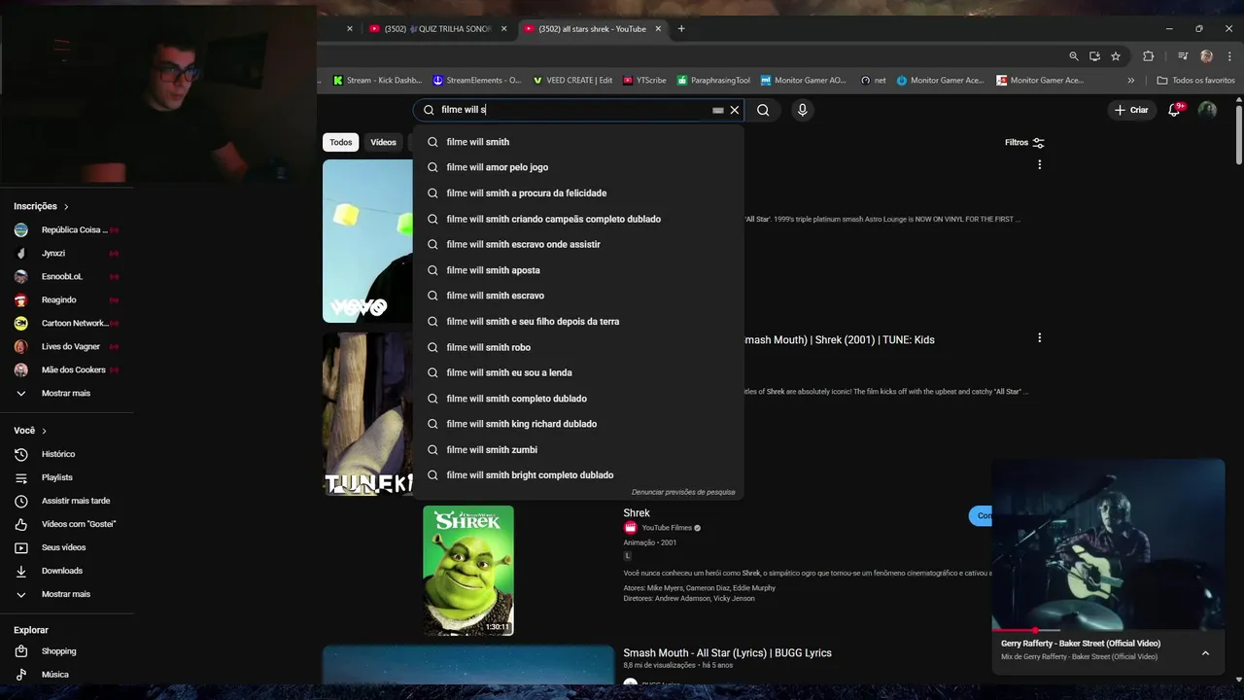Open the on-screen keyboard icon in search box
Image resolution: width=1244 pixels, height=700 pixels.
click(x=718, y=111)
